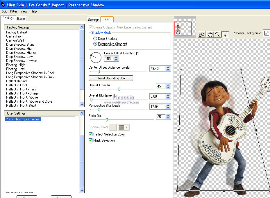270x198 pixels.
Task: Click the Overall Opacity slider handle
Action: coord(119,89)
